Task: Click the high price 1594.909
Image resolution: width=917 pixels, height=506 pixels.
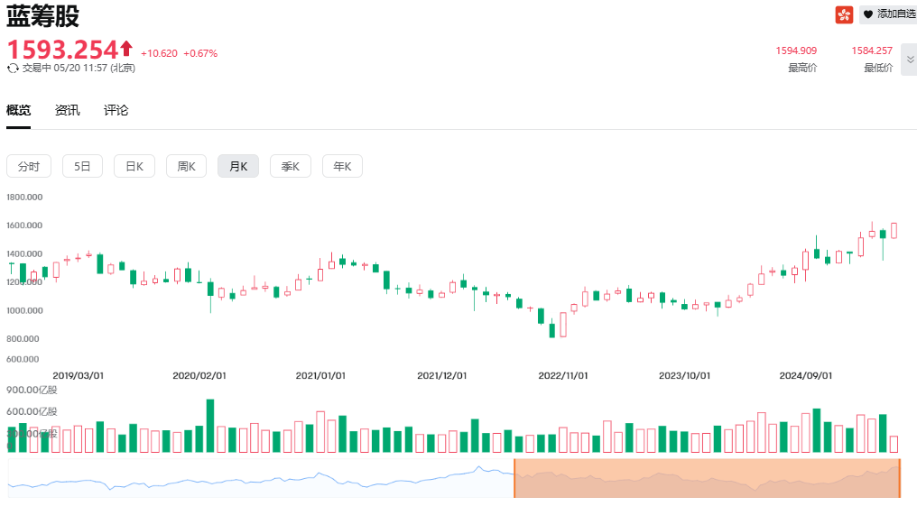Action: tap(797, 51)
